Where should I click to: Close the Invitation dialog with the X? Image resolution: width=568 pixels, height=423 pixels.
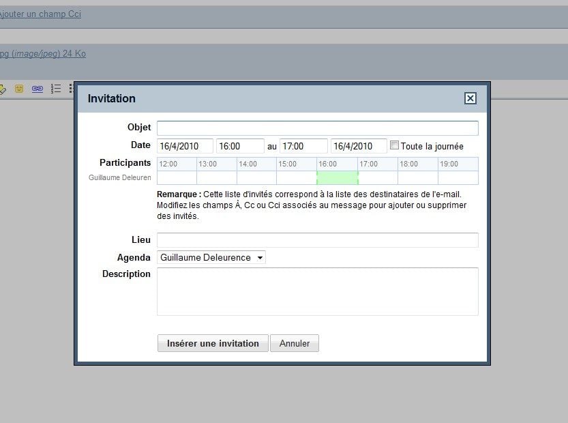(x=470, y=98)
